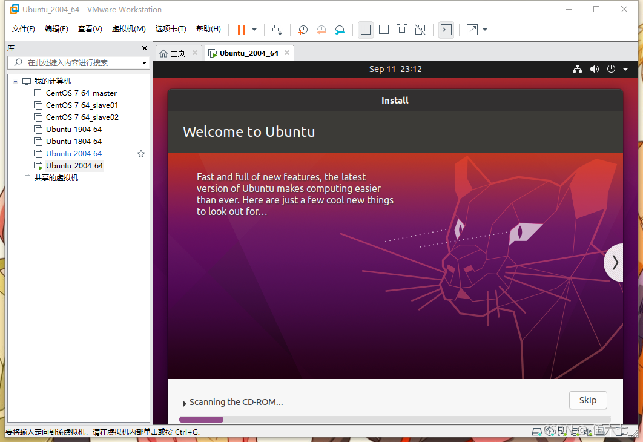Viewport: 643px width, 442px height.
Task: Pause the virtual machine with the orange pause icon
Action: tap(242, 30)
